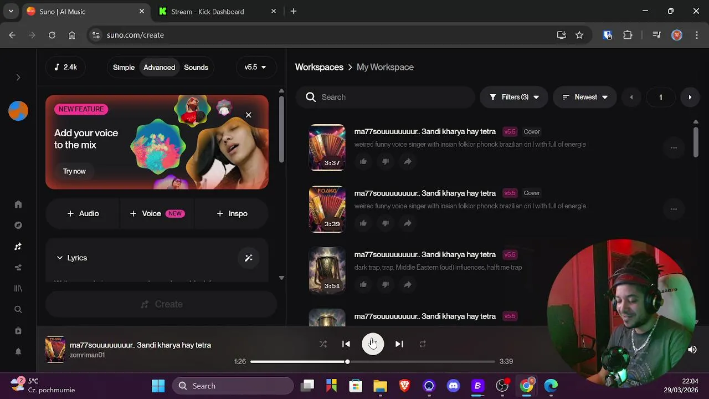Share the 3:37 song
The height and width of the screenshot is (399, 709).
coord(408,161)
